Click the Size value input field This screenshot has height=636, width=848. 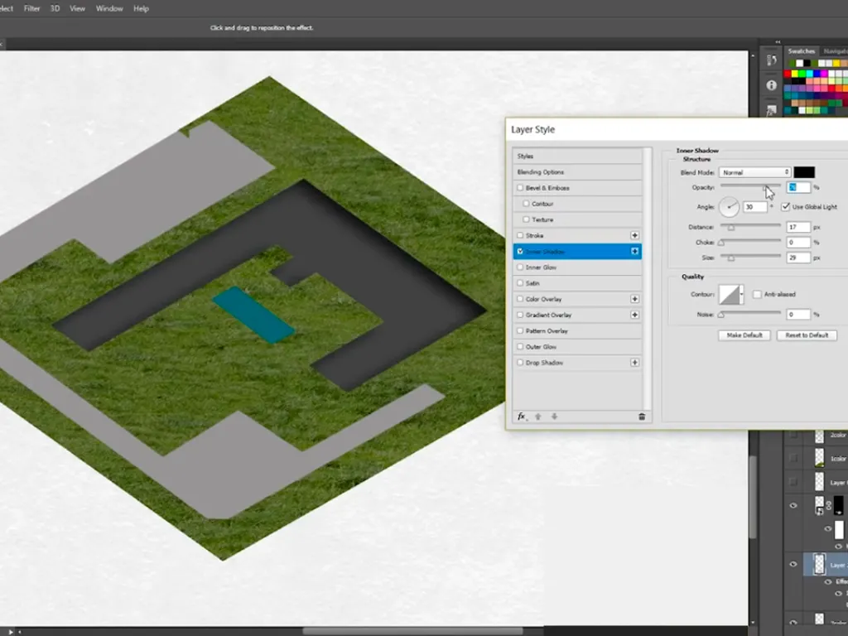coord(798,258)
